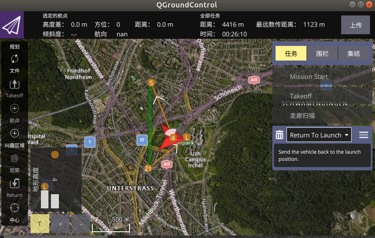The height and width of the screenshot is (238, 375).
Task: Click the launch L marker on map
Action: (187, 137)
